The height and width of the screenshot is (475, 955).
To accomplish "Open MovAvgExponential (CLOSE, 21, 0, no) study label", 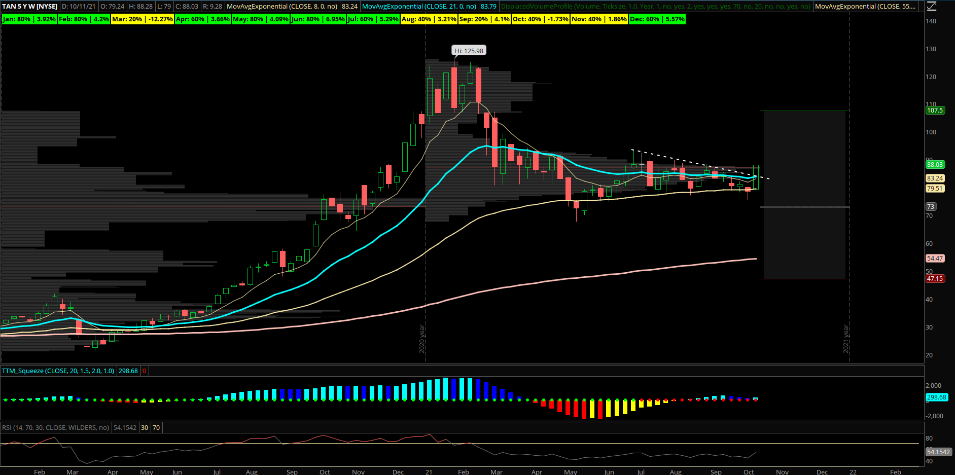I will click(x=419, y=7).
